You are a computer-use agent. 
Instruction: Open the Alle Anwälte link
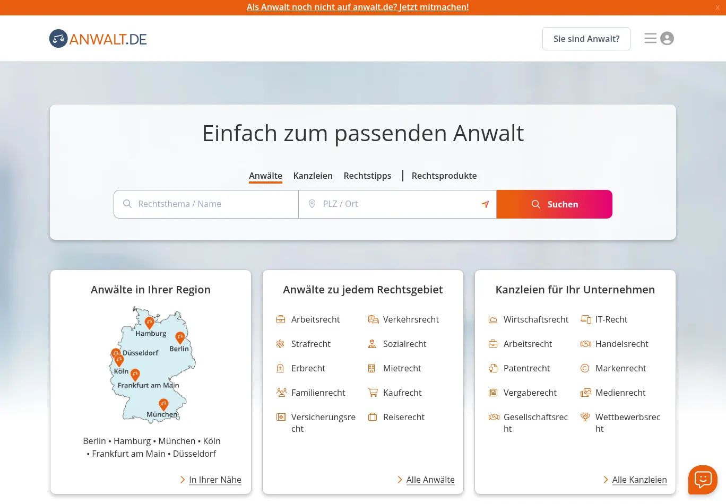click(x=430, y=480)
